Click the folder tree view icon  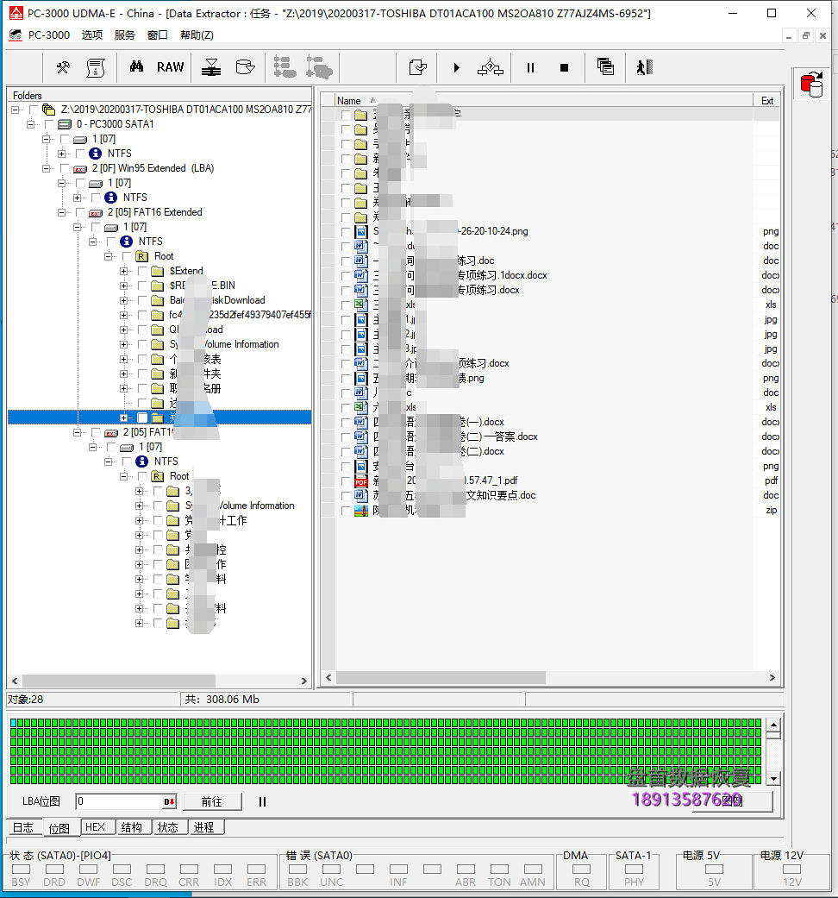(x=285, y=67)
